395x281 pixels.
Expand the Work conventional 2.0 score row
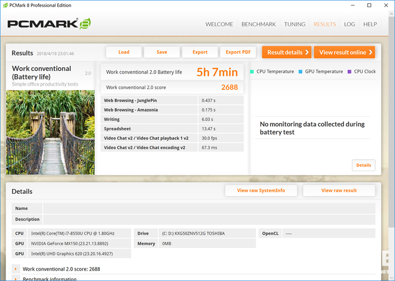tap(16, 269)
